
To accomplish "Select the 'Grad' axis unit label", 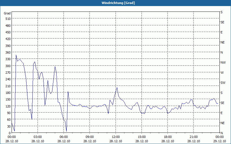I will (x=7, y=13).
